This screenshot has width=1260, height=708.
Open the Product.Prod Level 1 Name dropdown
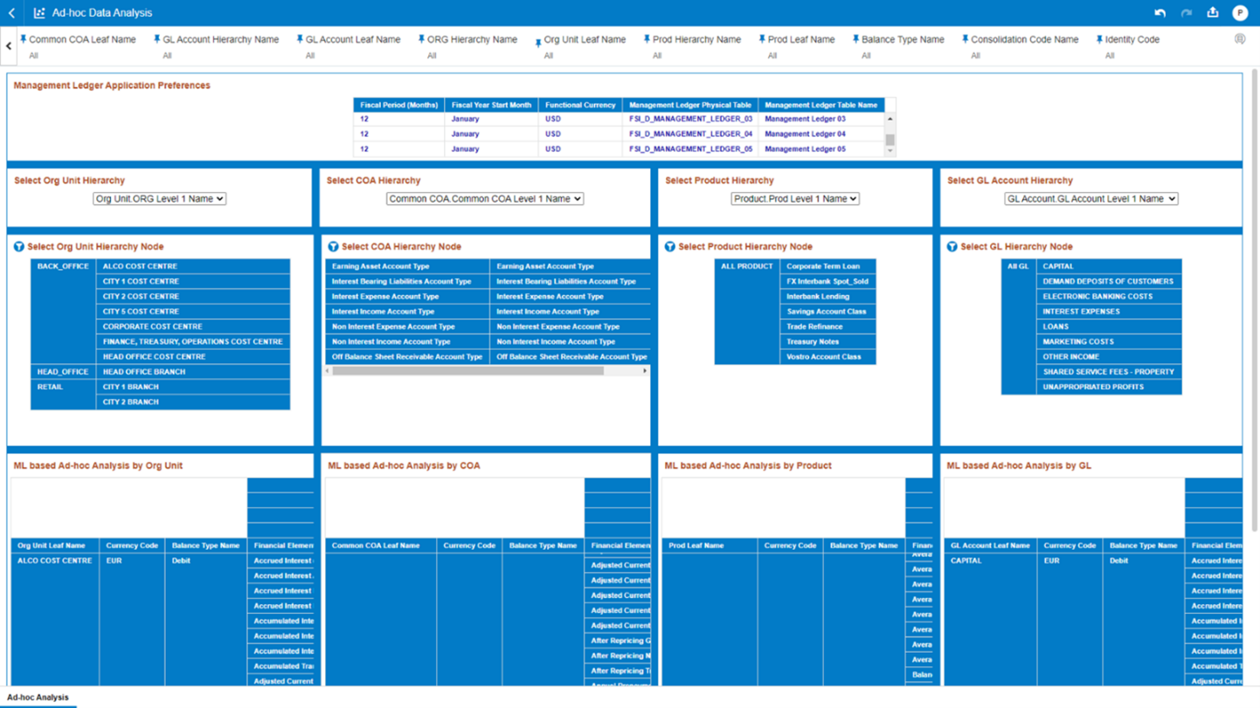(x=795, y=198)
